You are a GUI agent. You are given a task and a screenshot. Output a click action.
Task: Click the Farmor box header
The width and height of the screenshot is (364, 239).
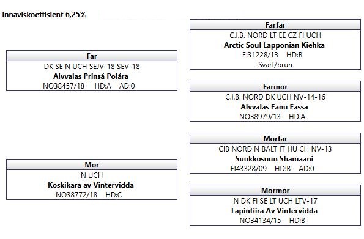275,87
